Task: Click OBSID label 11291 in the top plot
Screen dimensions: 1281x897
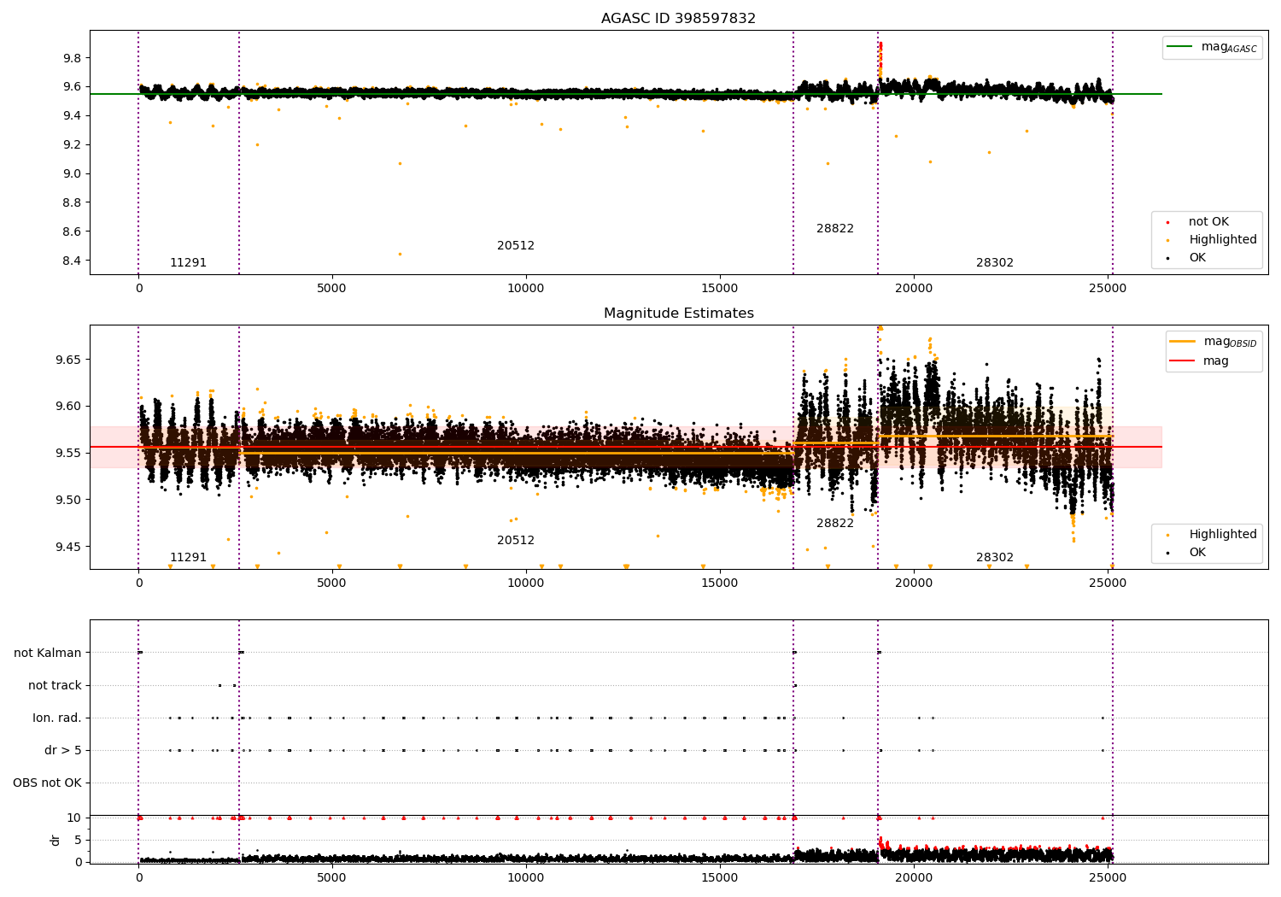Action: pos(188,263)
